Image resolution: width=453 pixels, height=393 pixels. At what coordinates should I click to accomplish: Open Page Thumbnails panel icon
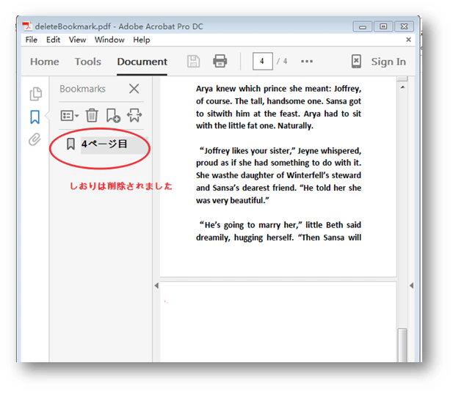(x=35, y=94)
